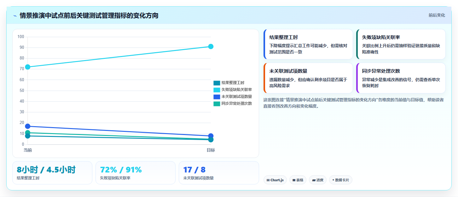Image resolution: width=458 pixels, height=197 pixels.
Task: Click the 70 y-axis tick label
Action: 22,69
